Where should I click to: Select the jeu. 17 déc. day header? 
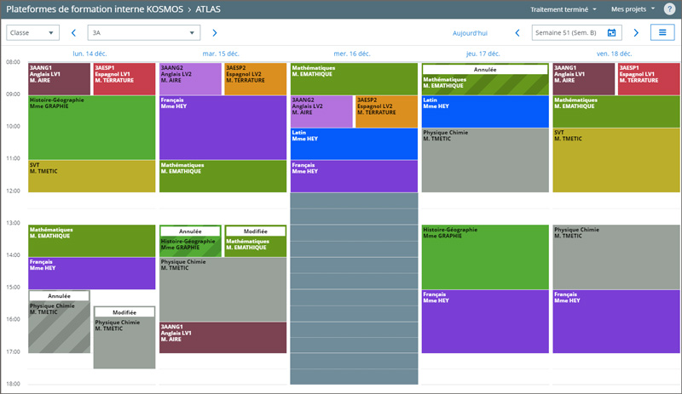(x=483, y=54)
